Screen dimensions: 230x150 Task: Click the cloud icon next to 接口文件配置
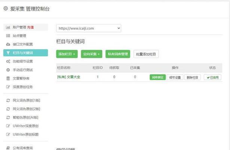tap(8, 44)
